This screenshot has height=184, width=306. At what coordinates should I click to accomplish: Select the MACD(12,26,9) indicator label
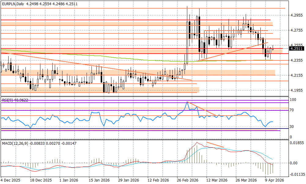[x=14, y=143]
